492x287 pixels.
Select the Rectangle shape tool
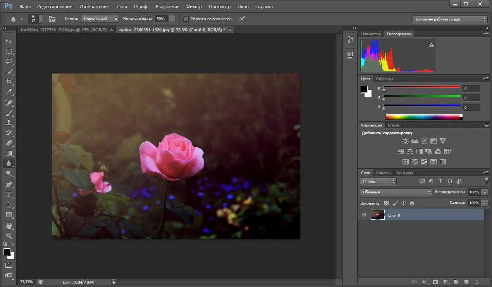point(9,215)
